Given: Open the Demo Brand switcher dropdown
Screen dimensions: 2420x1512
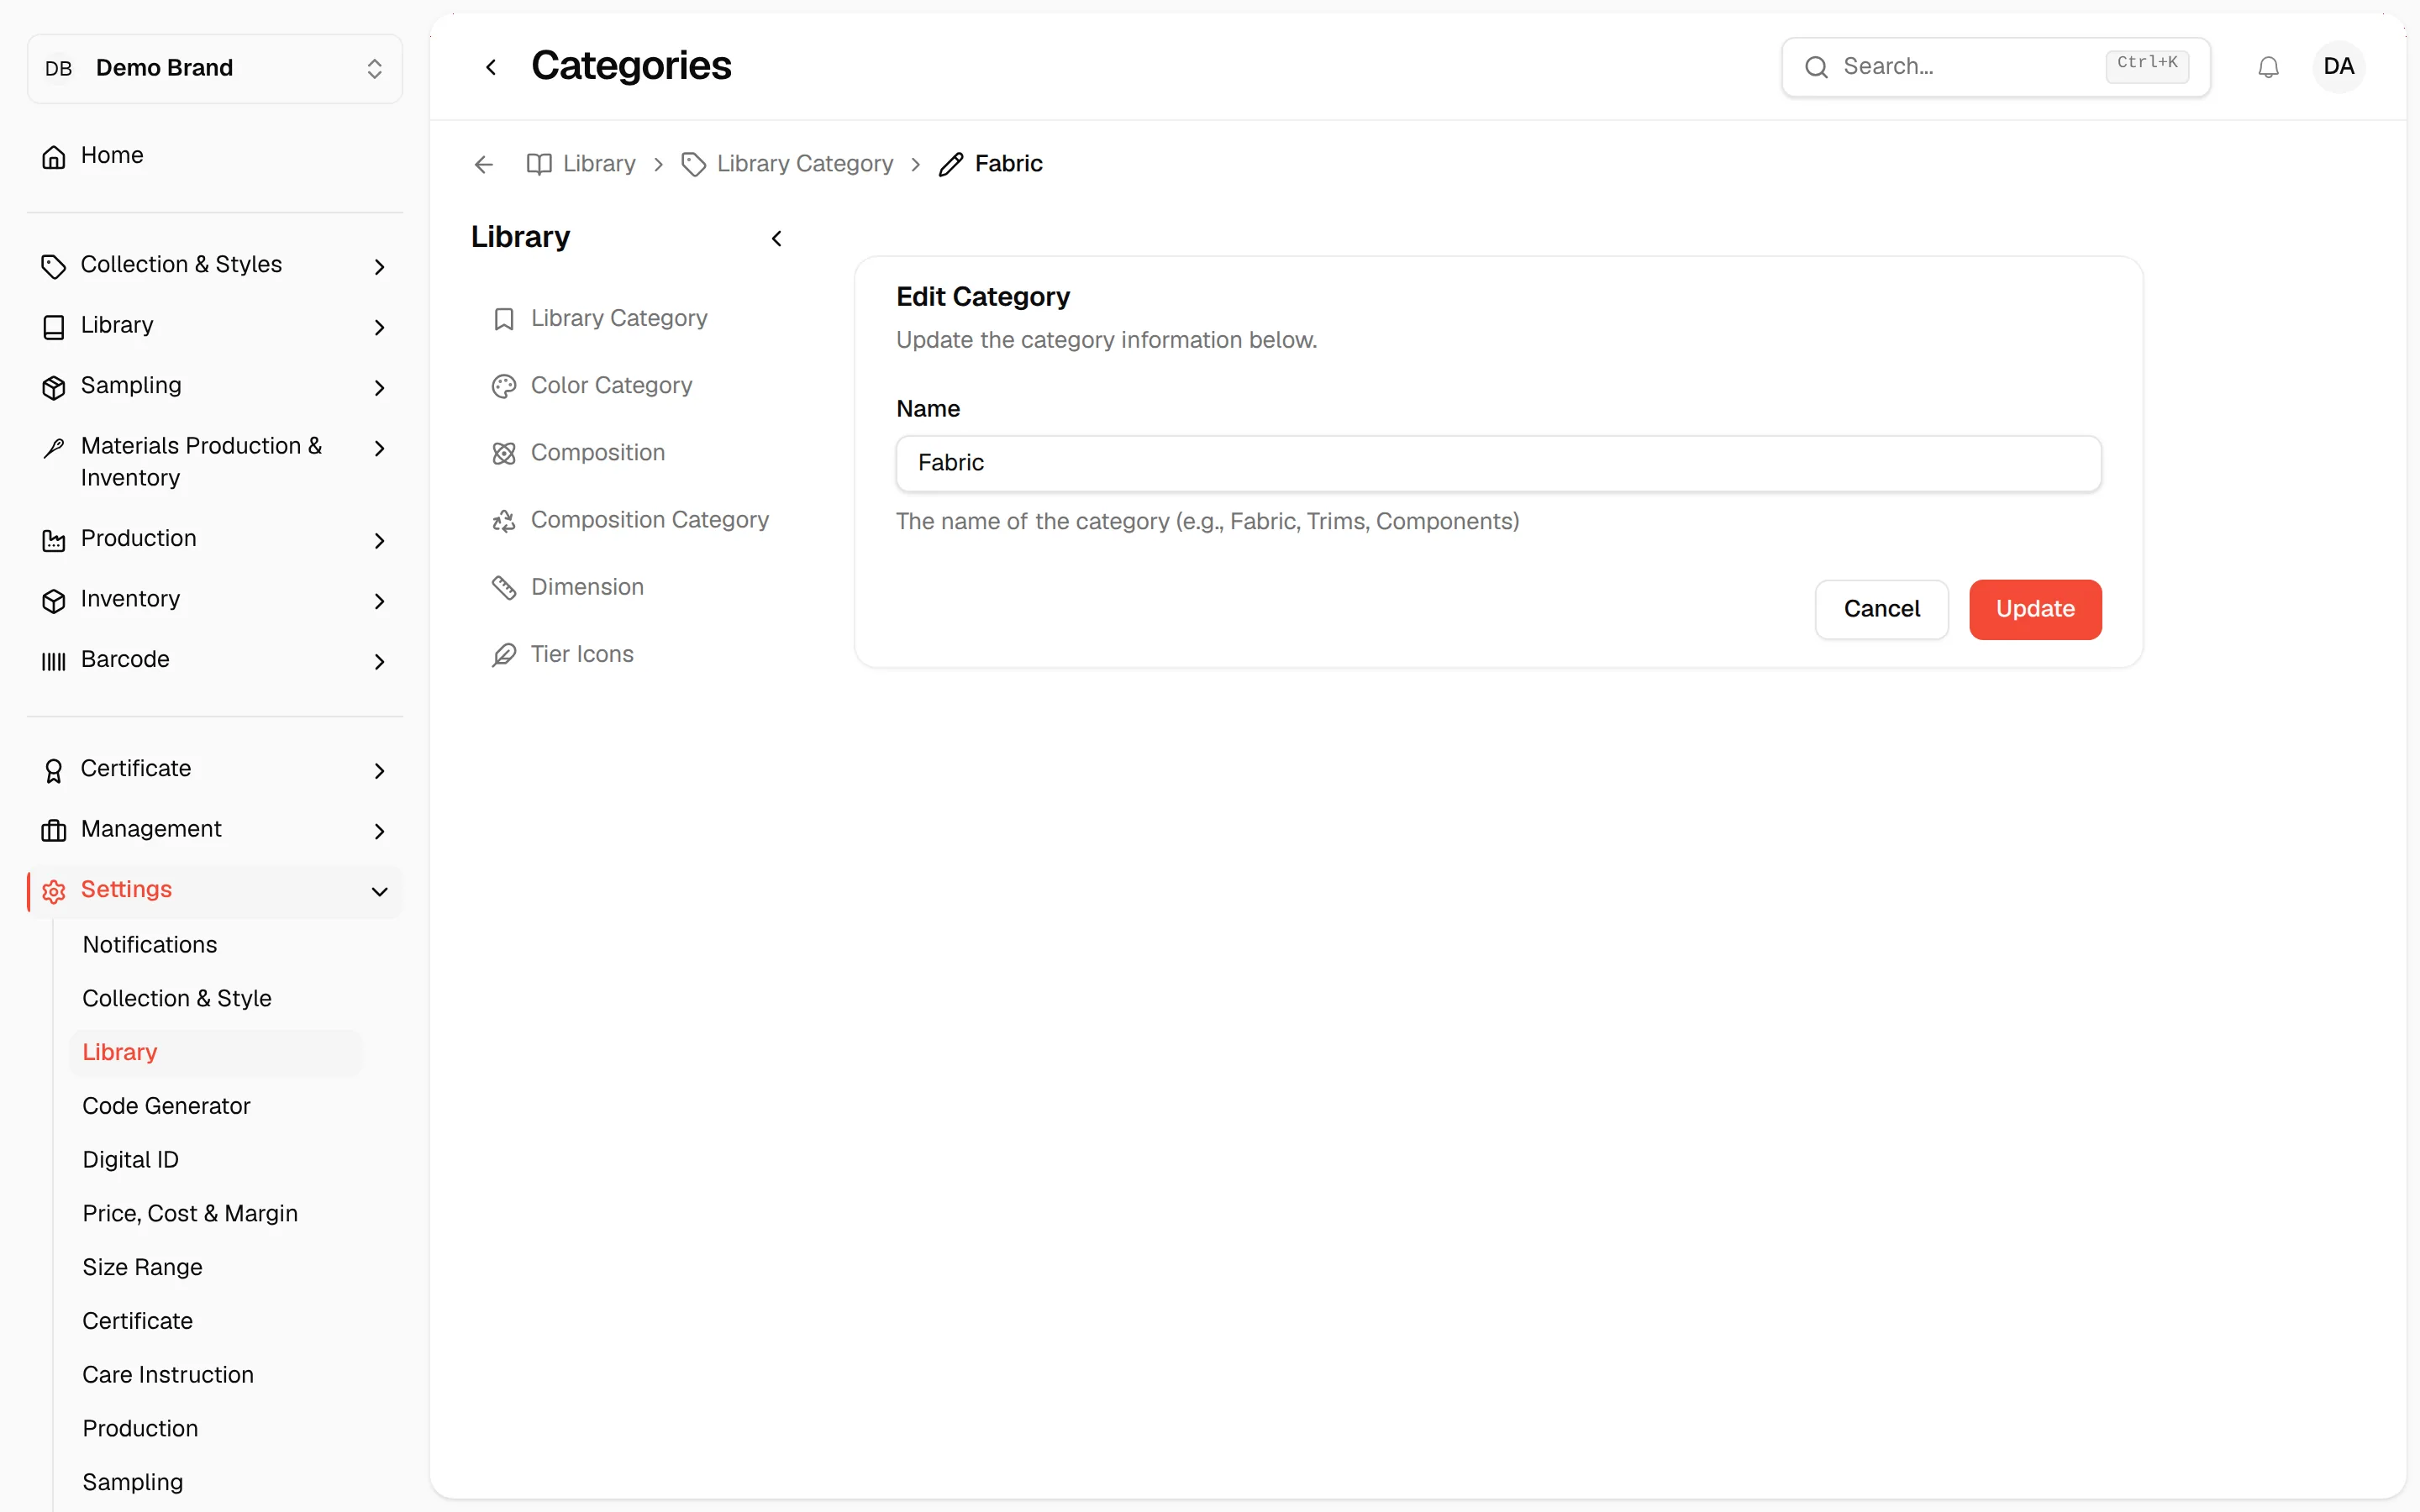Looking at the screenshot, I should point(215,68).
